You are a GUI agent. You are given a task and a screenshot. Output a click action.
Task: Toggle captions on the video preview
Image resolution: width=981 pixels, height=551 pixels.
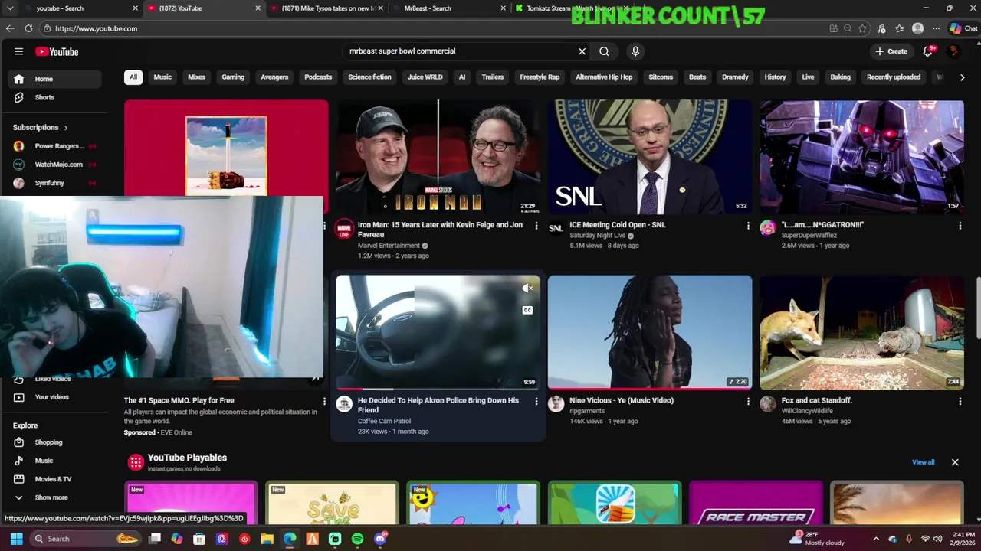point(527,310)
